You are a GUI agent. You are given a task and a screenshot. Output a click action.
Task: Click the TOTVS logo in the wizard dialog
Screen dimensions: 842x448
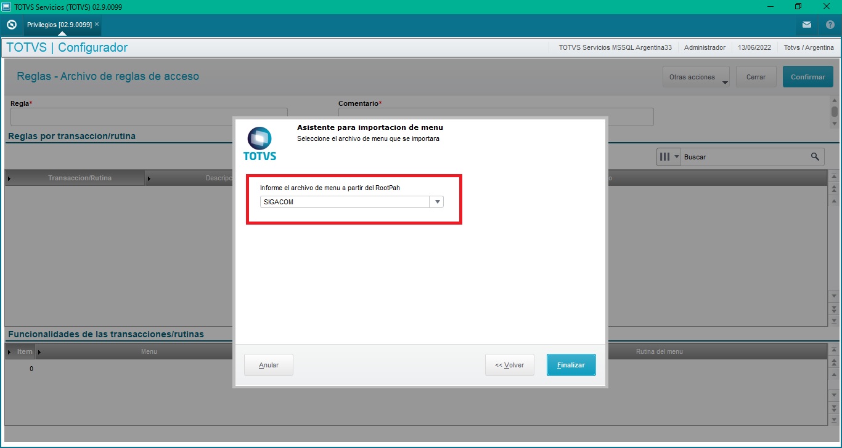pos(260,143)
